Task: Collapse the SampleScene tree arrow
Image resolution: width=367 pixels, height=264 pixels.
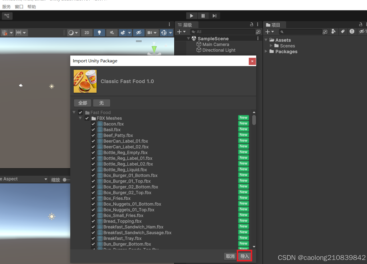Action: tap(188, 39)
